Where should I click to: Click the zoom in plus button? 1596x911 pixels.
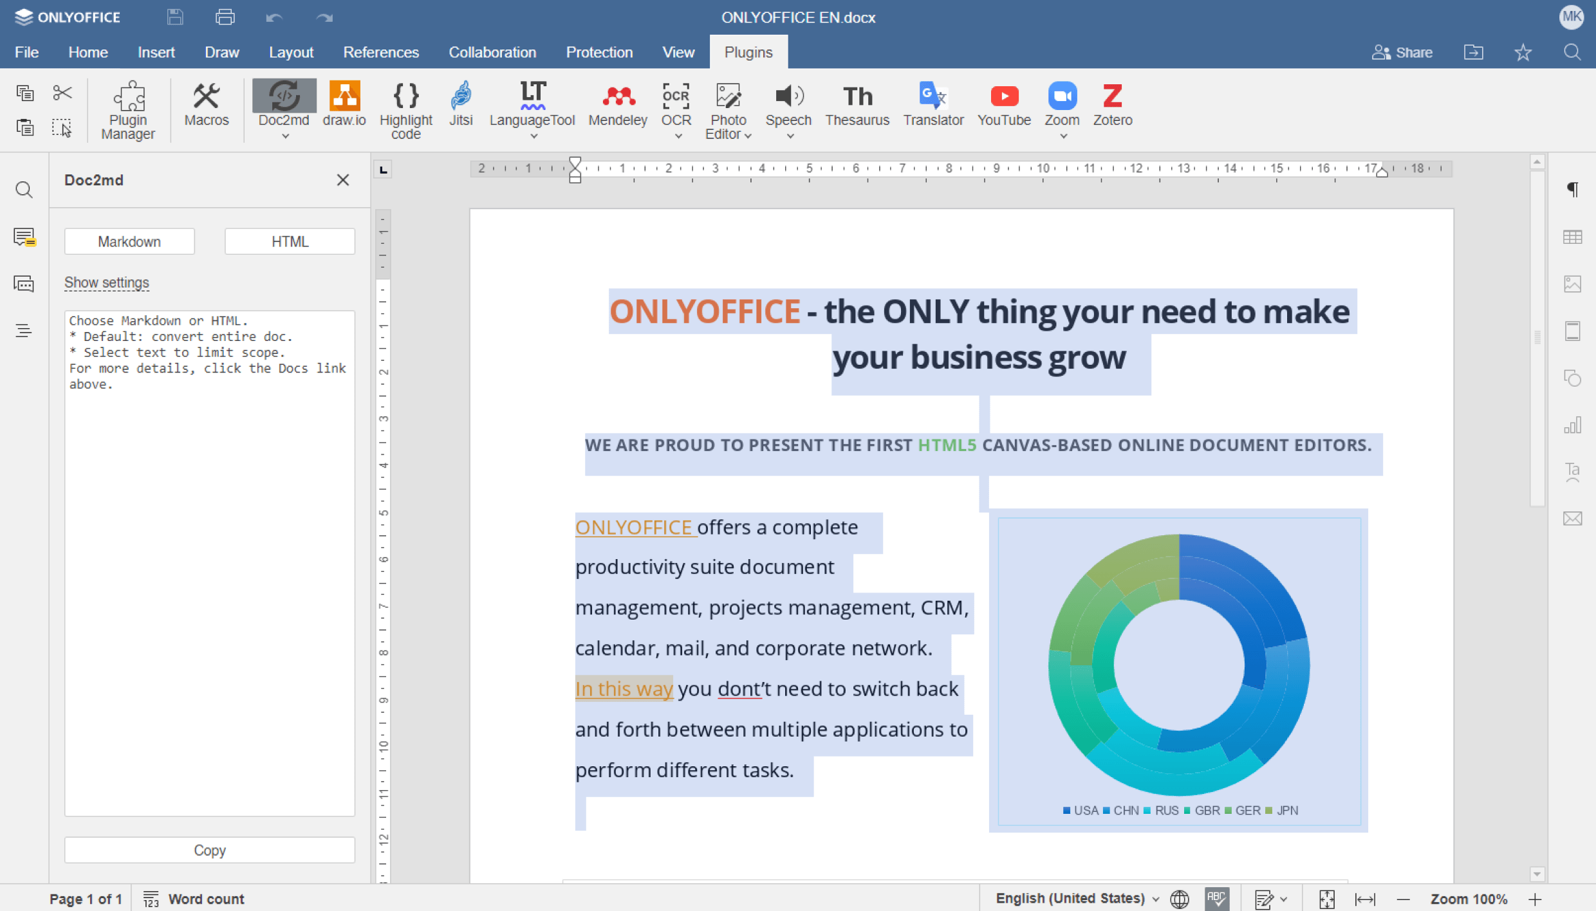tap(1535, 899)
